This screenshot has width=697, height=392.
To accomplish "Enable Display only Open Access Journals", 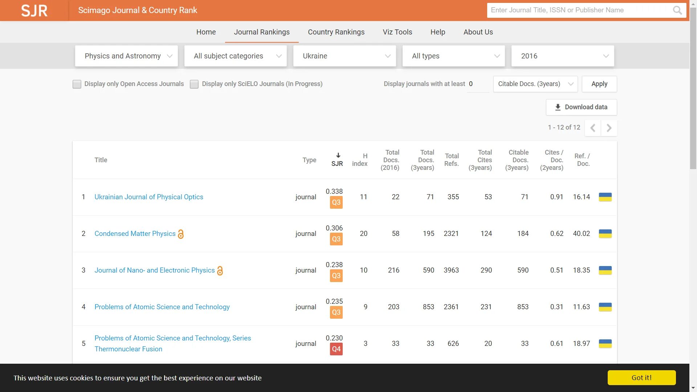I will 77,84.
